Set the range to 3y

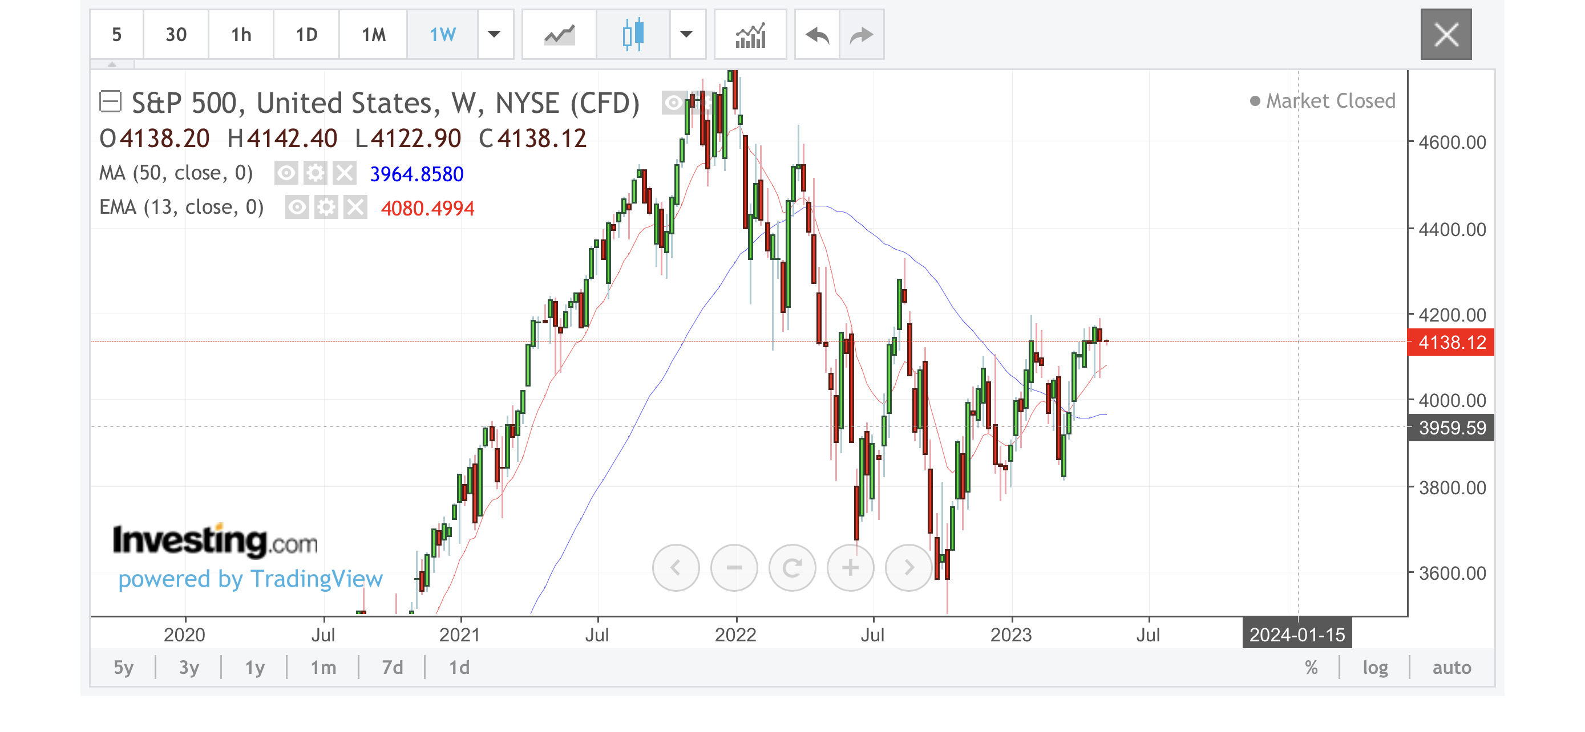[189, 668]
